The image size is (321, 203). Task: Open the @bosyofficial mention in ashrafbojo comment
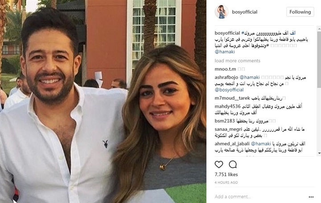click(x=229, y=90)
